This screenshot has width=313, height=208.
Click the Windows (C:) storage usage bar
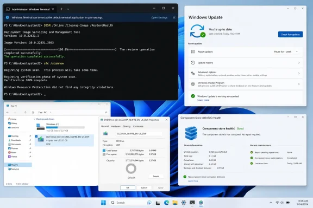pyautogui.click(x=65, y=127)
